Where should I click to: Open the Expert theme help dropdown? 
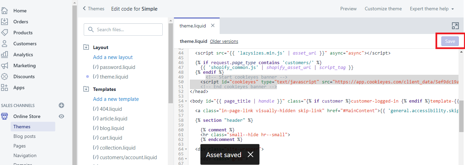(432, 9)
